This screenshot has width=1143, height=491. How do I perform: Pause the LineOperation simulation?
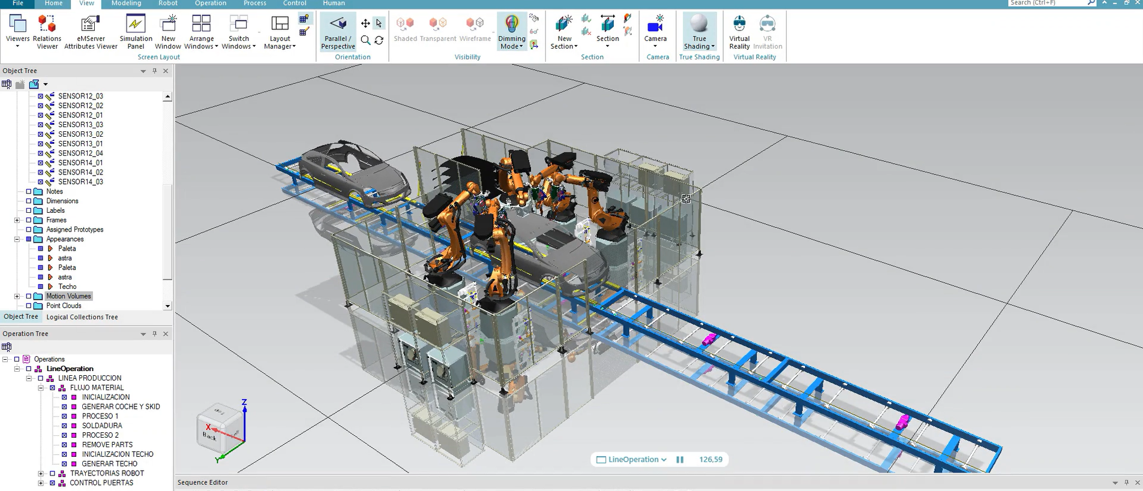tap(680, 460)
